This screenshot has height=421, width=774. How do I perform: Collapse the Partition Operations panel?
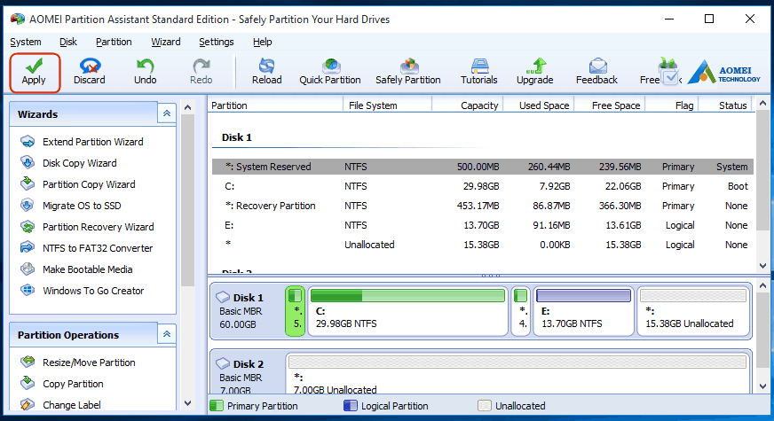tap(167, 334)
